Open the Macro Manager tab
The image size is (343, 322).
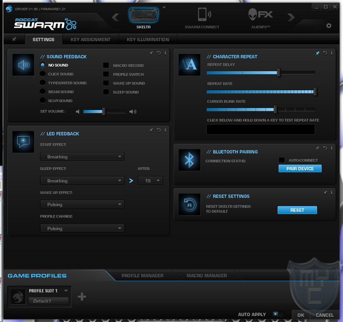[206, 275]
